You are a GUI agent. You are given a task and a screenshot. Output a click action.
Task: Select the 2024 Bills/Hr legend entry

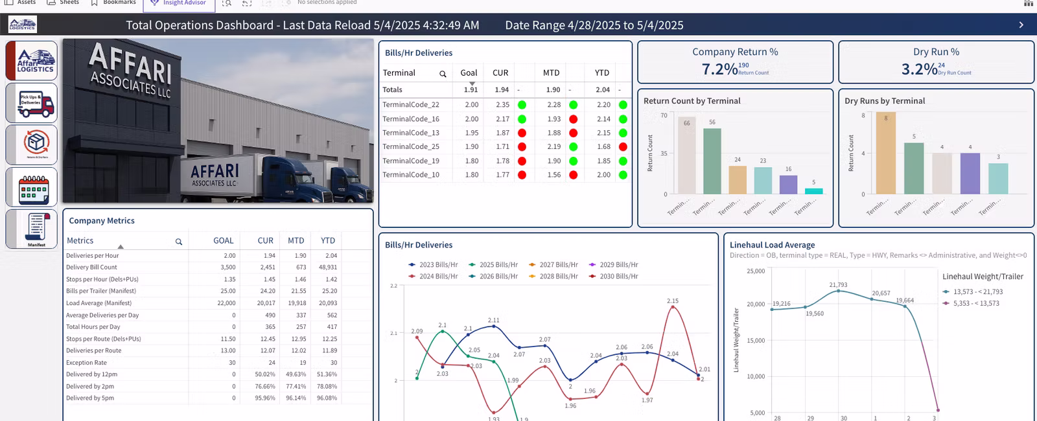point(433,277)
